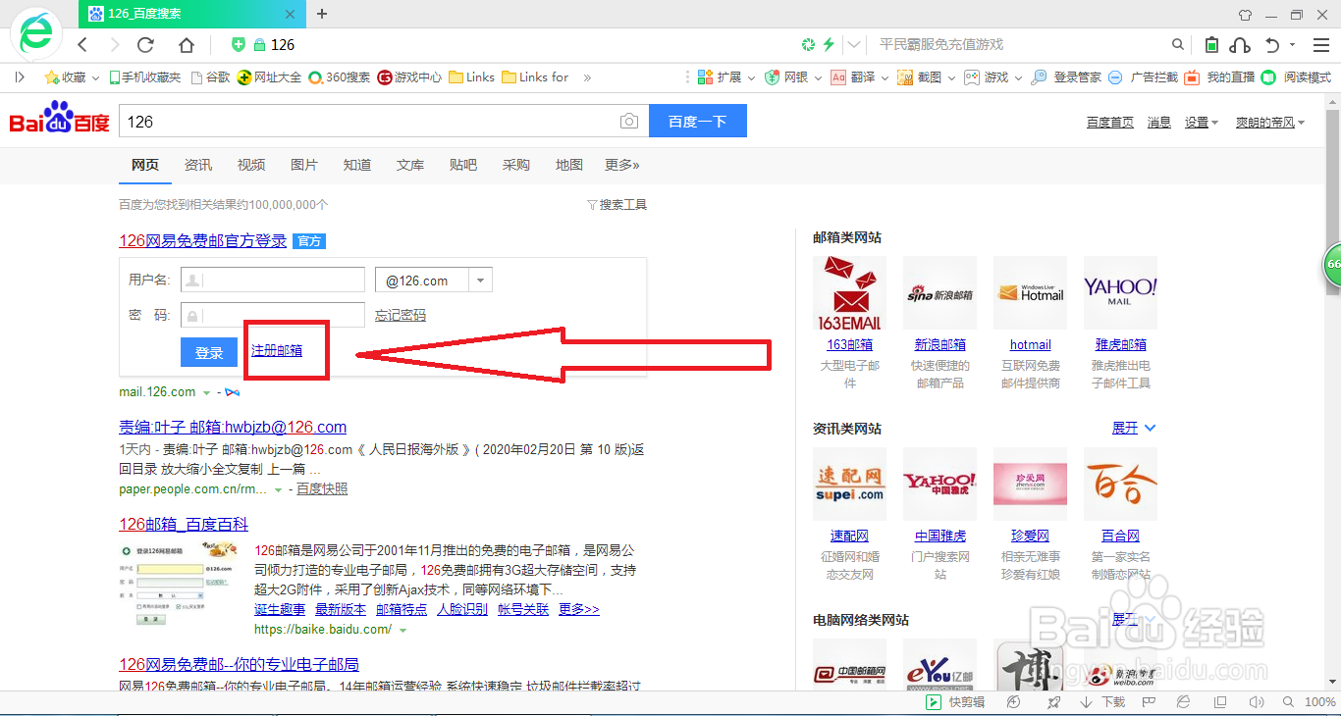Open the 设置 settings dropdown

tap(1201, 123)
